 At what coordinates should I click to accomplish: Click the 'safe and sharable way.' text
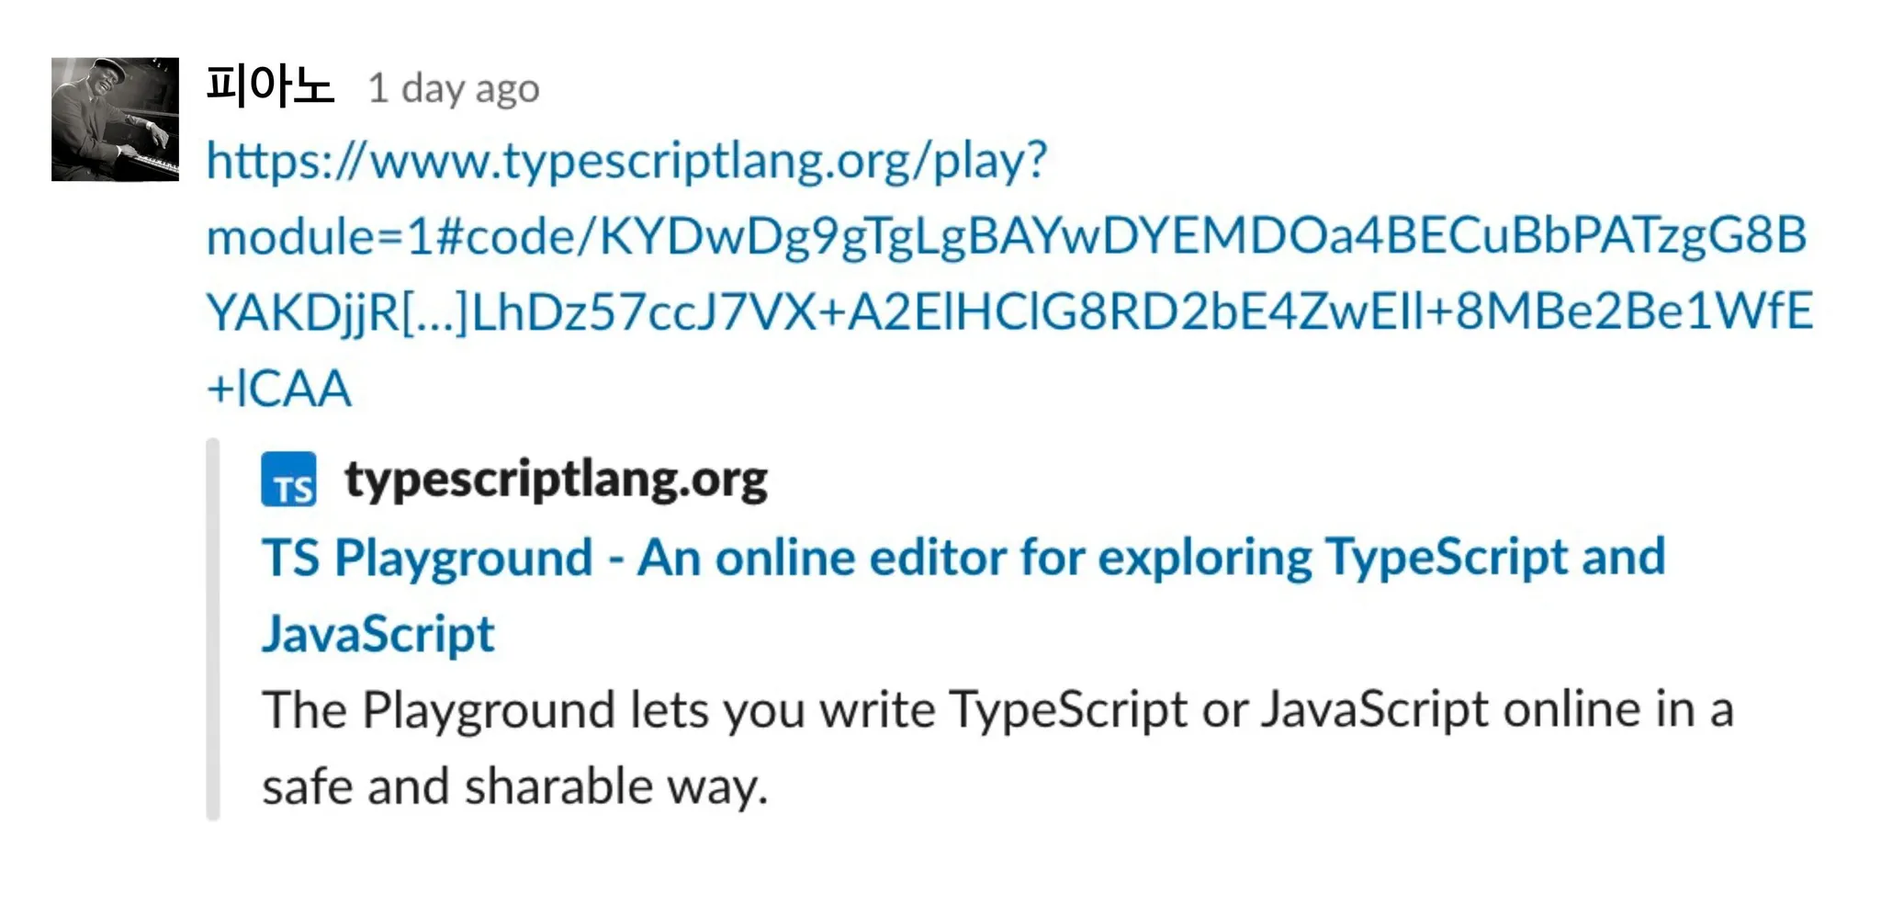pyautogui.click(x=515, y=786)
